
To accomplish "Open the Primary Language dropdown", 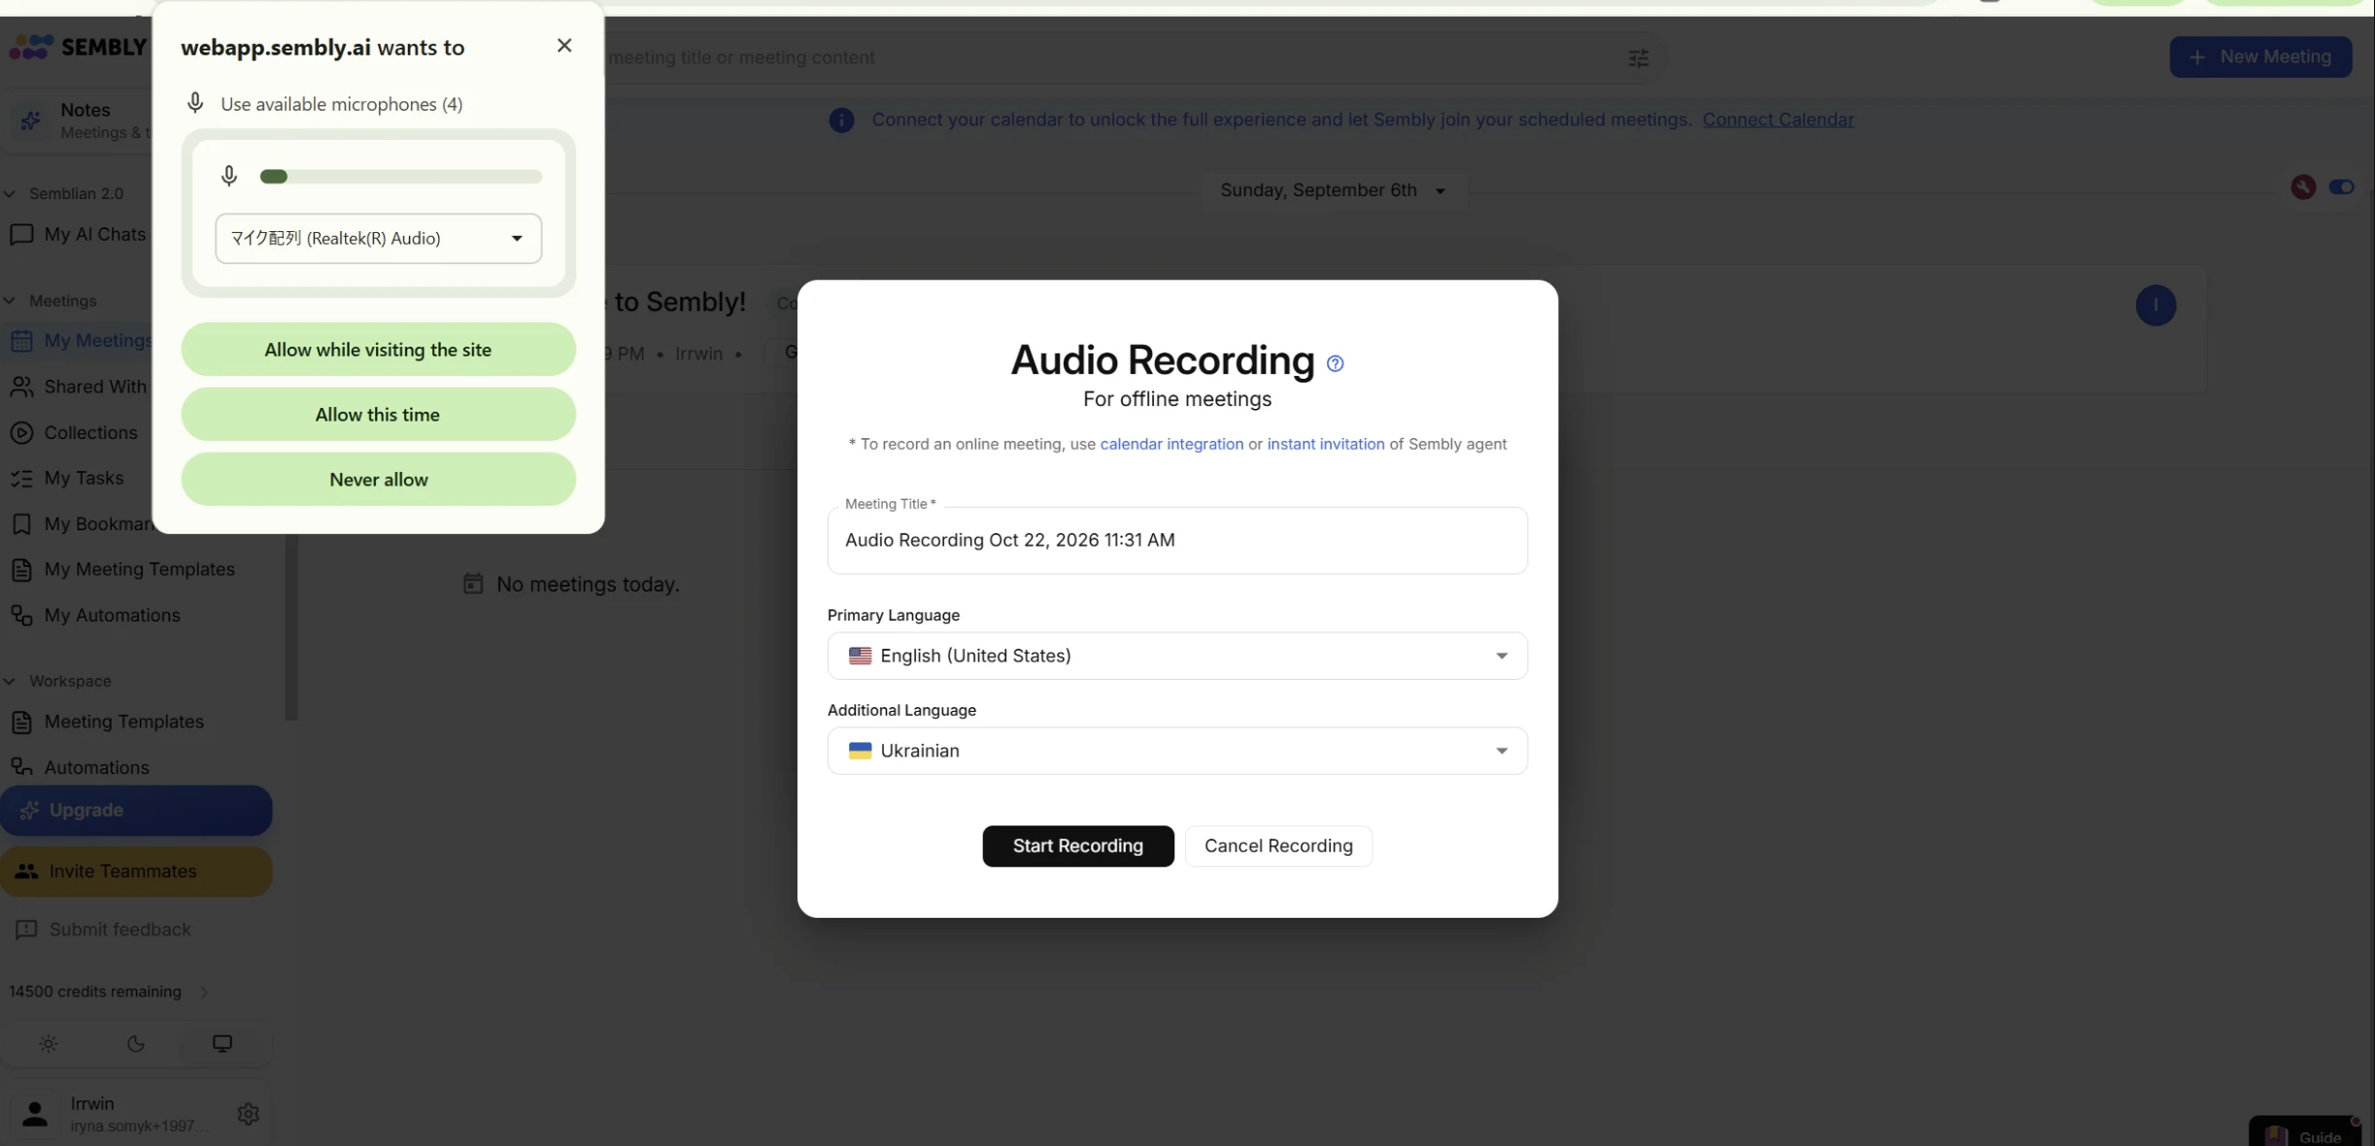I will tap(1177, 656).
